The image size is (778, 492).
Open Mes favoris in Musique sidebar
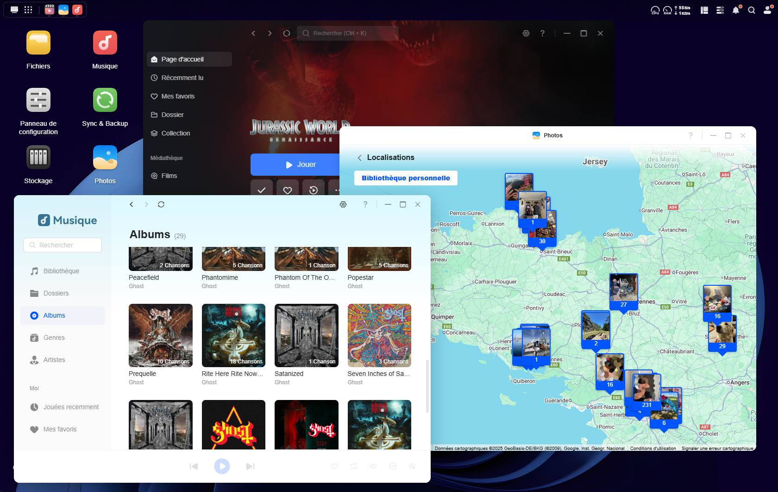click(x=63, y=429)
